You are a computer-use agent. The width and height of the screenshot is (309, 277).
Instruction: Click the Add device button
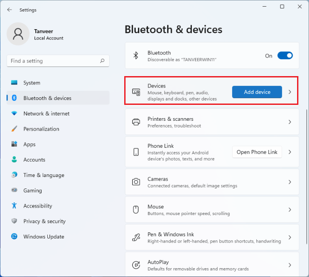[x=257, y=92]
